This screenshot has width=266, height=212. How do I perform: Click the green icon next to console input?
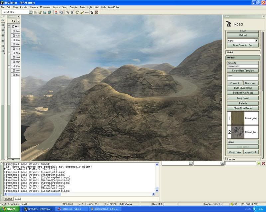pyautogui.click(x=258, y=163)
